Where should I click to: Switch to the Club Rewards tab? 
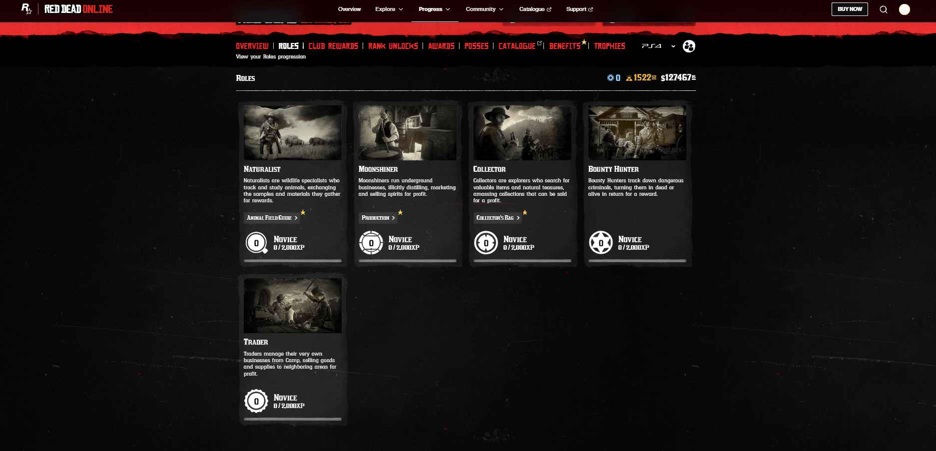(333, 46)
